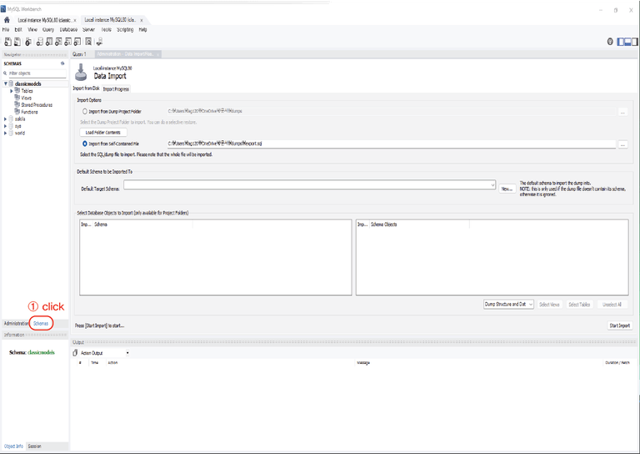
Task: Open the preferences gear icon at top right
Action: point(610,42)
